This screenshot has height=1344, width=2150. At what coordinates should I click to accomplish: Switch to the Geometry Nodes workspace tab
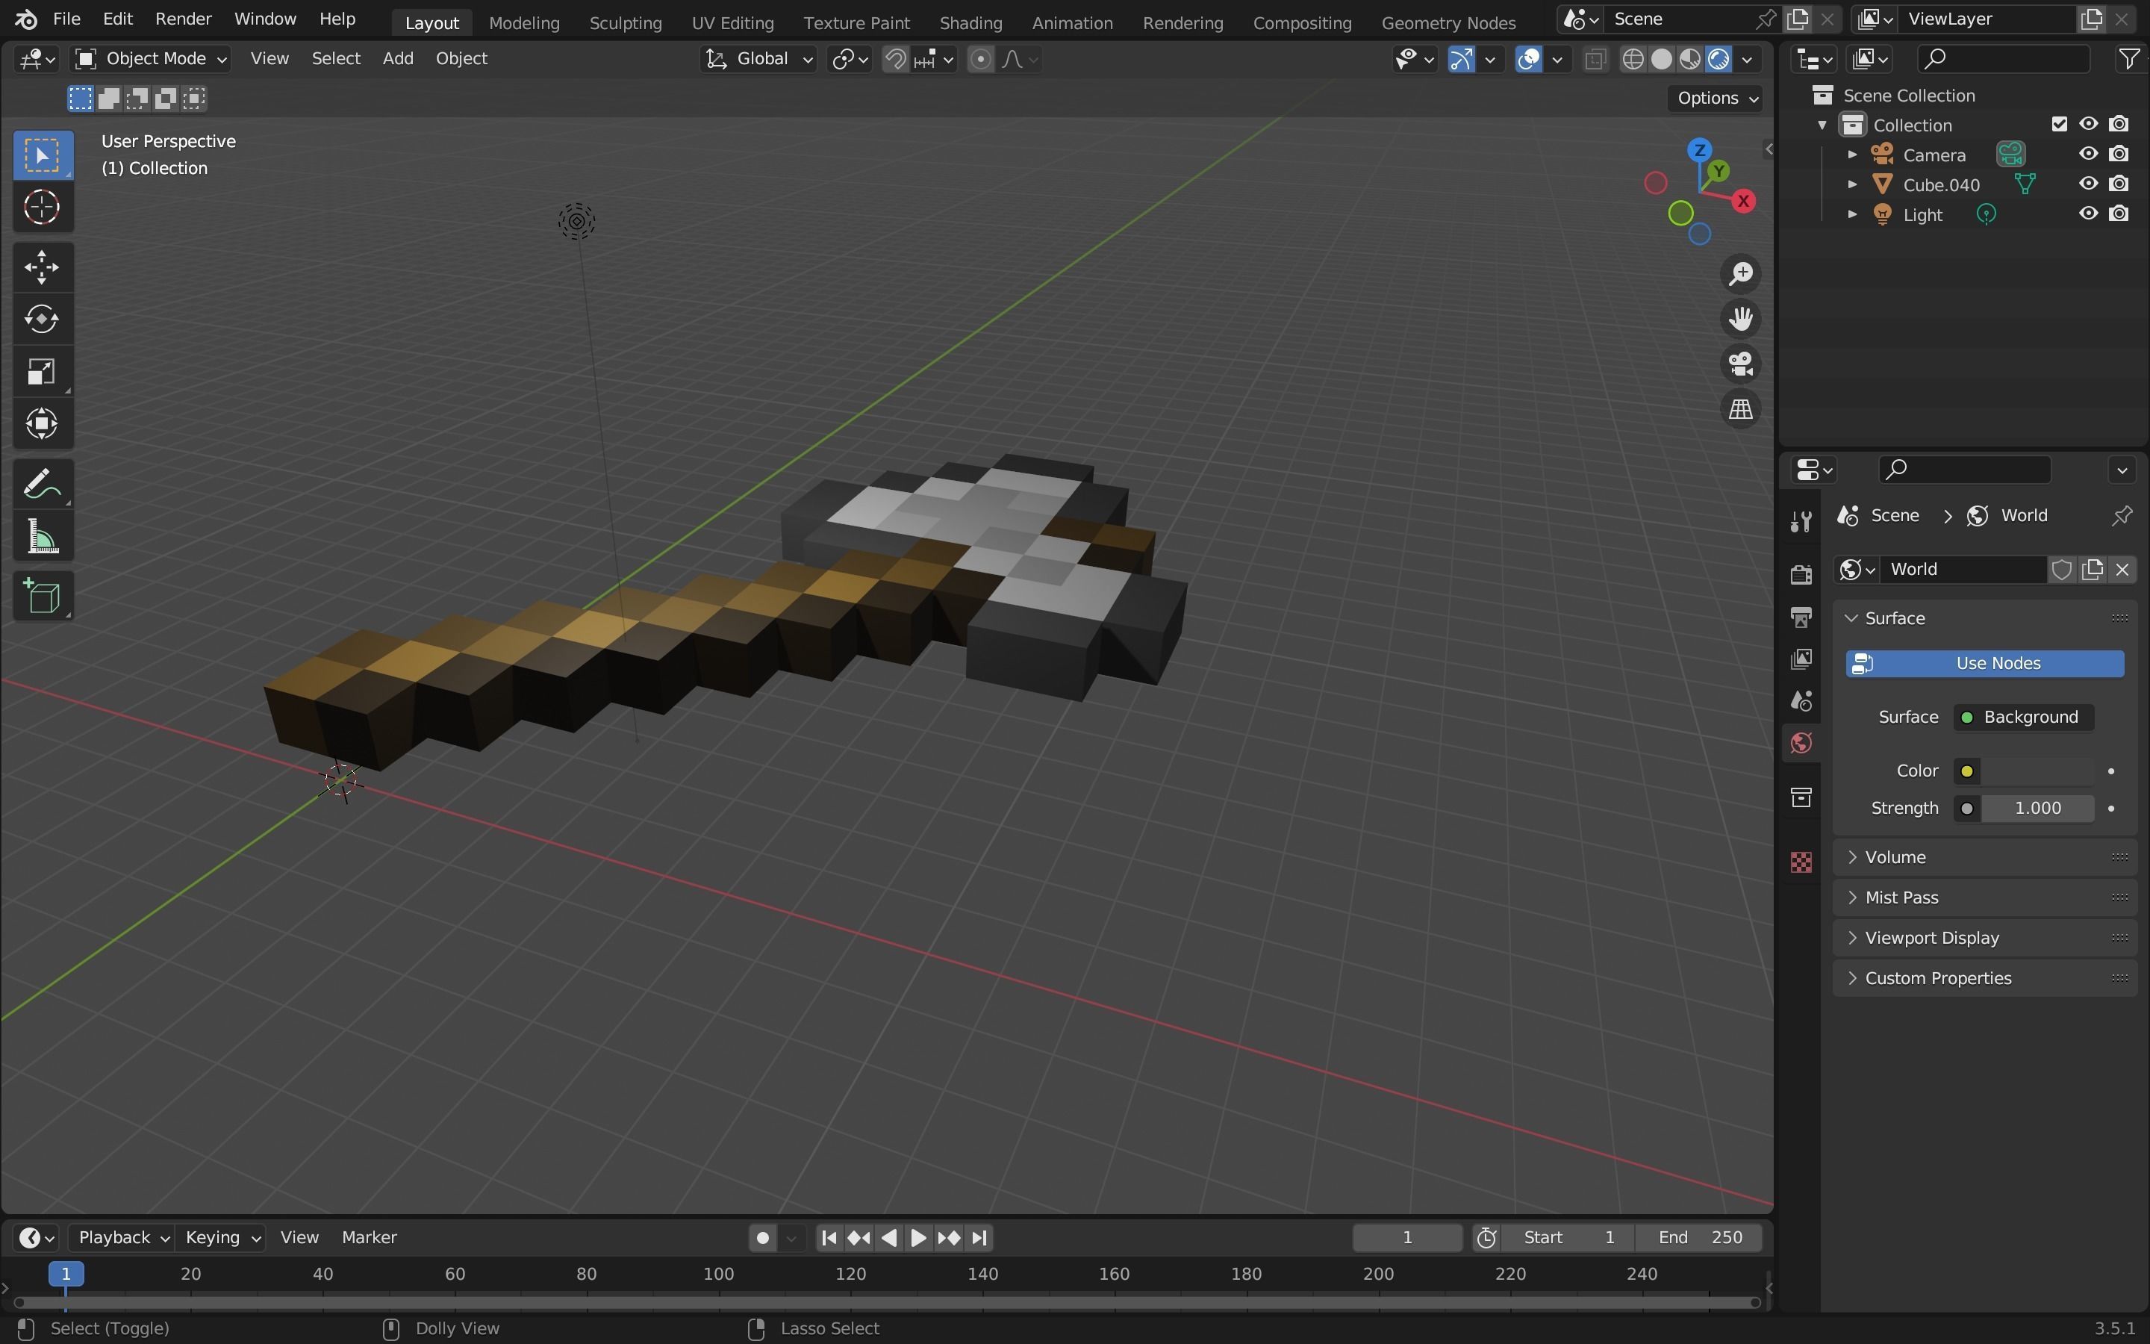[x=1448, y=22]
